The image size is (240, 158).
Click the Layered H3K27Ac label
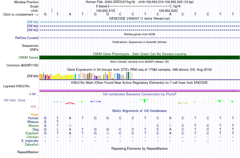(x=16, y=86)
